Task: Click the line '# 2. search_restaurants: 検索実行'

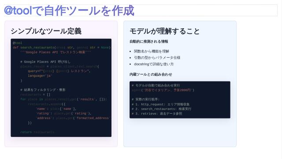Action: [x=161, y=109]
